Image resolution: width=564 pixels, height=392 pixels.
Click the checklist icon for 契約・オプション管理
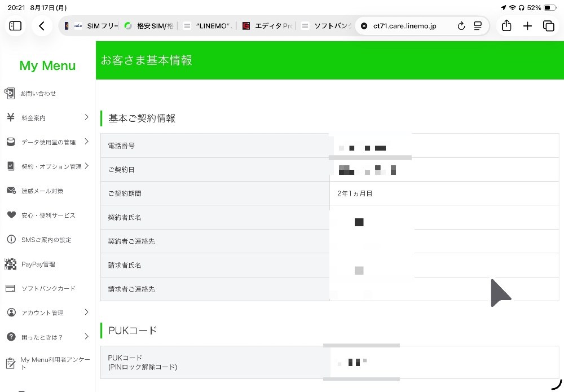[x=11, y=166]
